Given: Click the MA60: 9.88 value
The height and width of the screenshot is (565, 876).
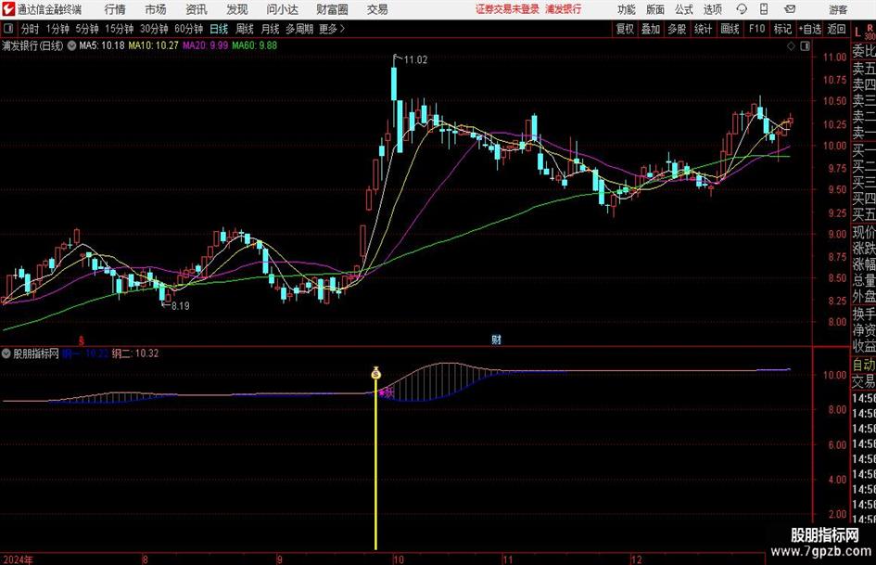Looking at the screenshot, I should [254, 45].
